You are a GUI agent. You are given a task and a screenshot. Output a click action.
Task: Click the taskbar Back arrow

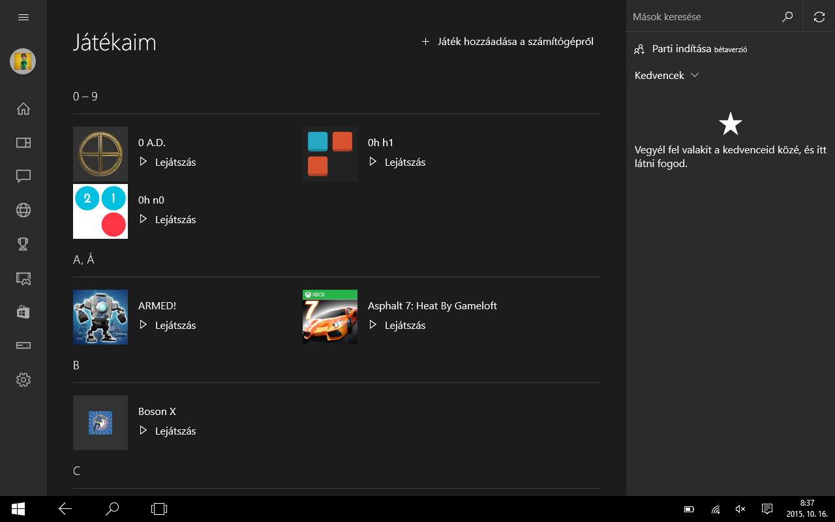[65, 509]
